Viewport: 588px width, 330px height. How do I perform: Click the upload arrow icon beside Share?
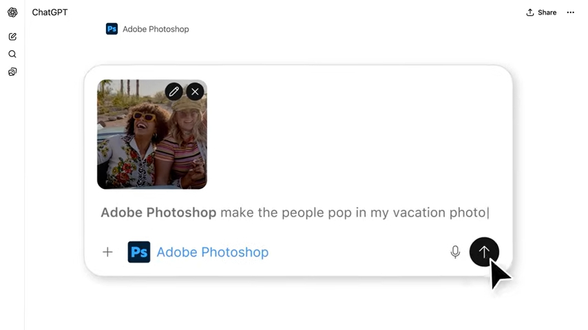click(x=530, y=12)
